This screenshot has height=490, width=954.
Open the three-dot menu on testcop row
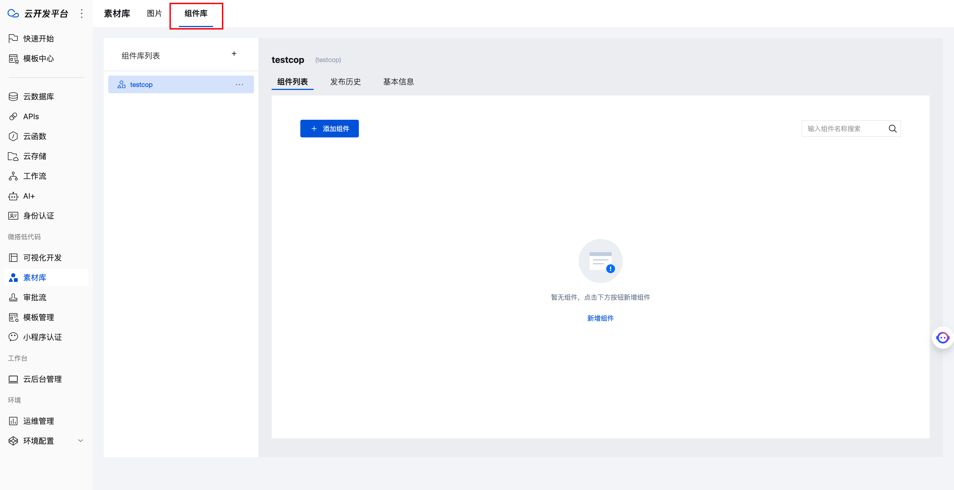[239, 85]
